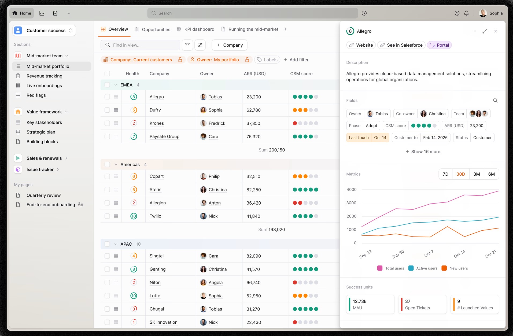Click the pink Total users legend swatch
Screen dimensions: 513x336
point(379,268)
